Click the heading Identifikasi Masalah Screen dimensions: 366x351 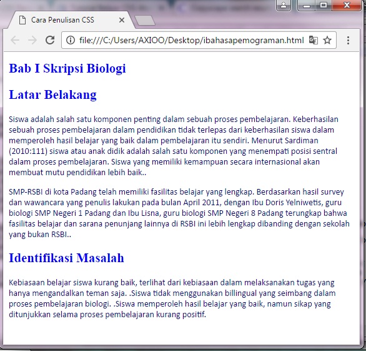pos(66,258)
